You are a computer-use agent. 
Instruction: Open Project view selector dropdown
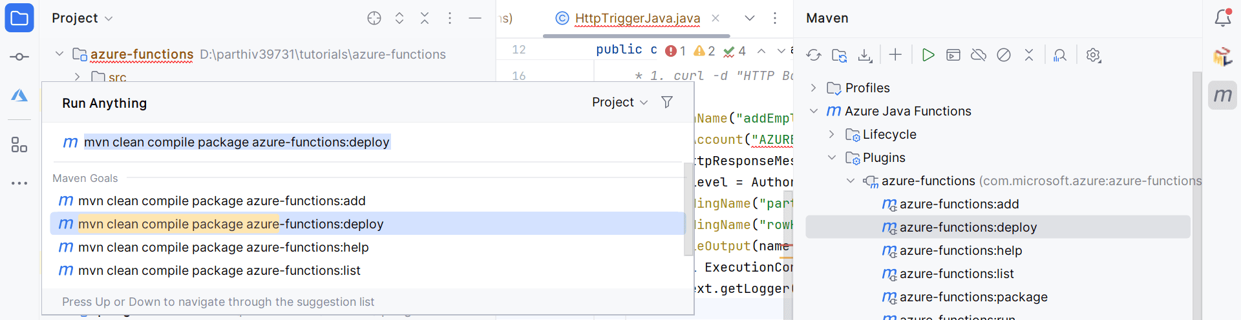point(82,18)
